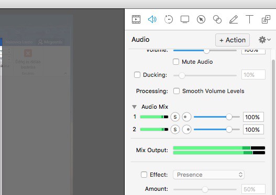Viewport: 276px width, 195px height.
Task: Open the Touch Callout overlapping circles icon
Action: pyautogui.click(x=217, y=19)
